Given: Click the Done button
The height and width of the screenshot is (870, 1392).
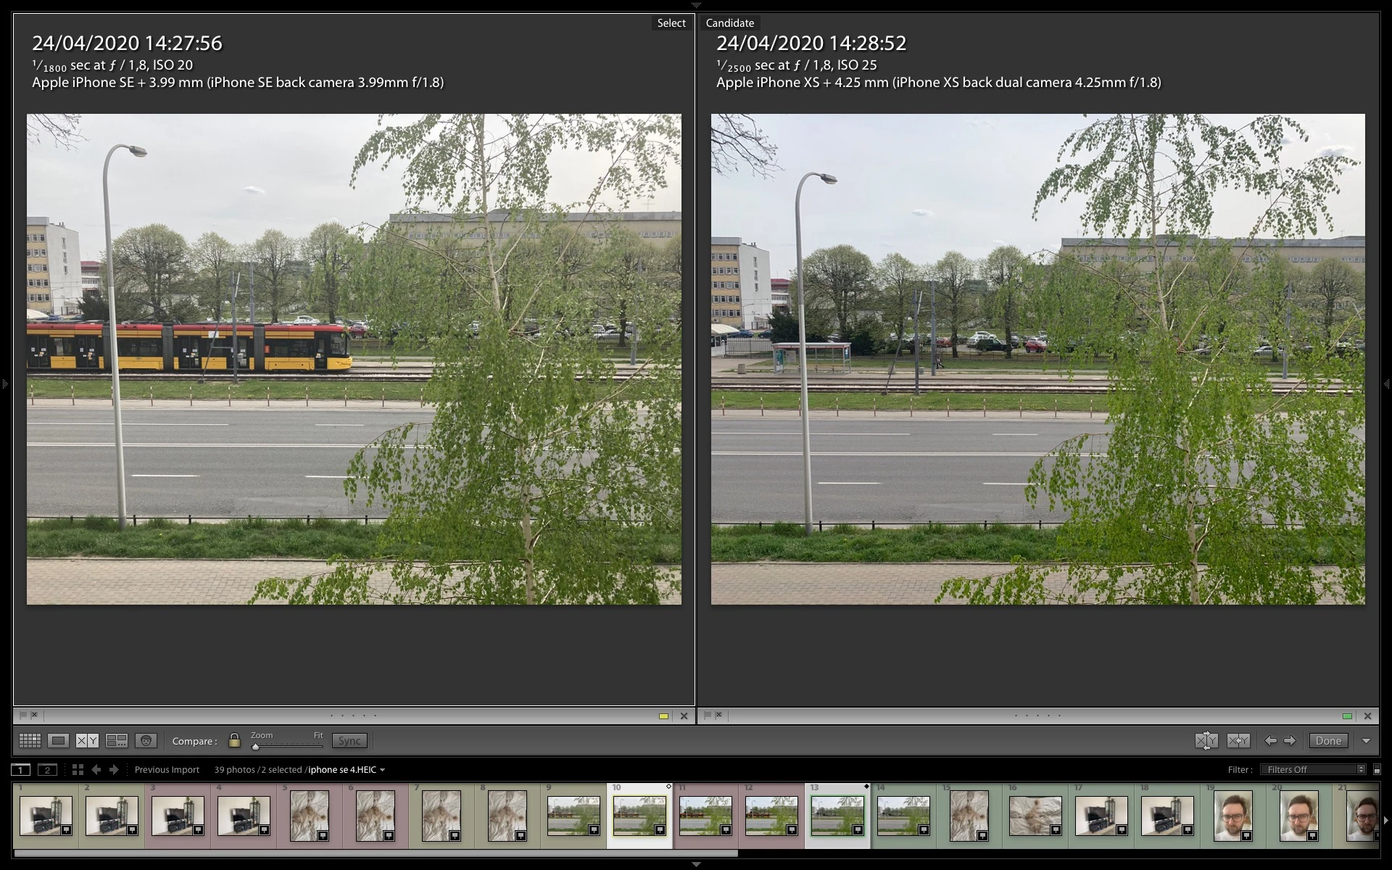Looking at the screenshot, I should pyautogui.click(x=1328, y=740).
